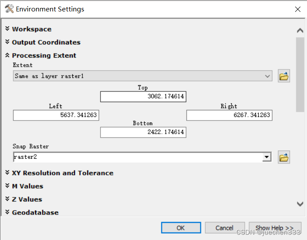Expand the Z Values section
The height and width of the screenshot is (240, 307).
27,199
